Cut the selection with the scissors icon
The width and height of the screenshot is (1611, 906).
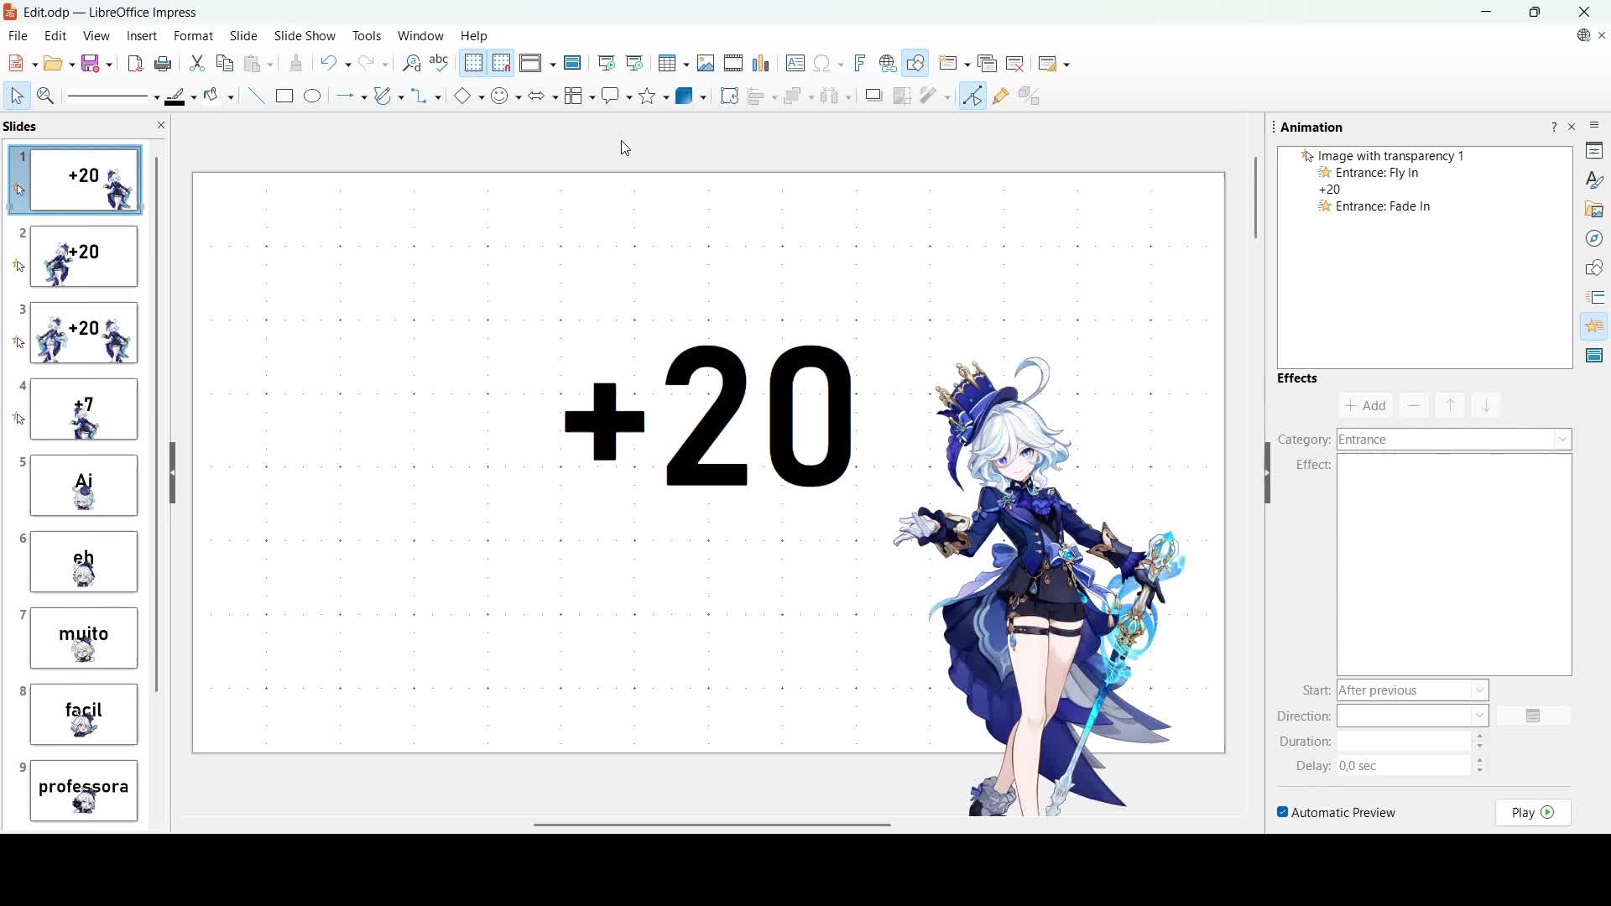point(197,64)
